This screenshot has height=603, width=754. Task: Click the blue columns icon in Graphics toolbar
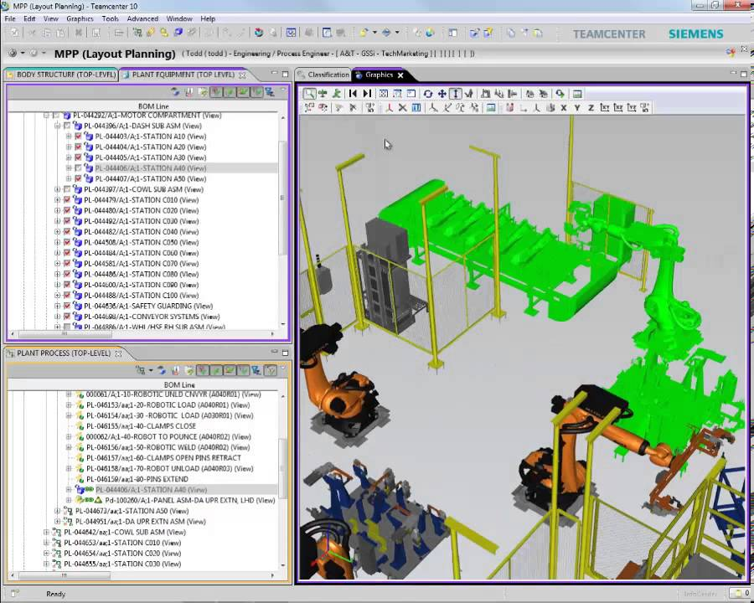coord(416,108)
